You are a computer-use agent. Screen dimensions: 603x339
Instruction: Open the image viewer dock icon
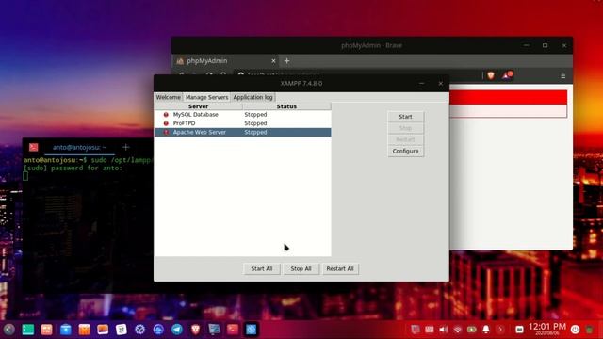[103, 330]
